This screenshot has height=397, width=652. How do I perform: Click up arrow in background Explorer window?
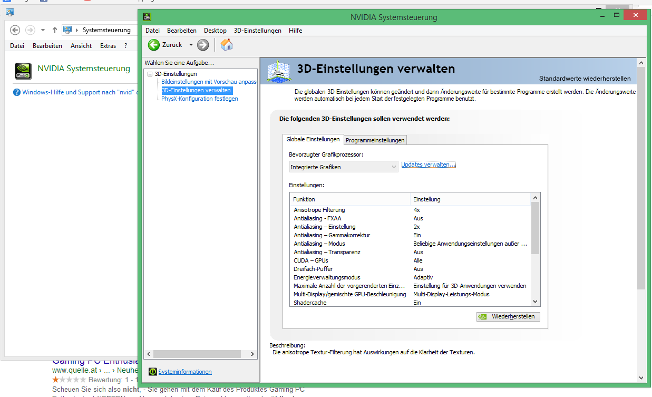(54, 30)
